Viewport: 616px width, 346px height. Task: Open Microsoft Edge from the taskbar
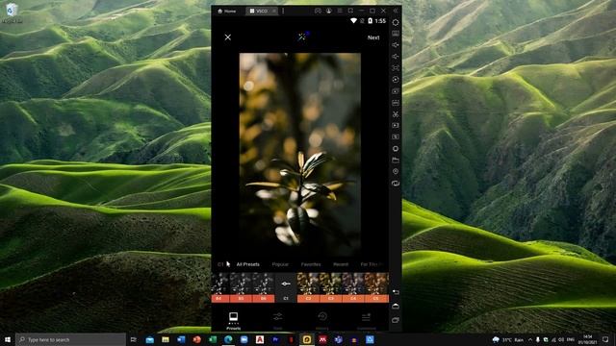point(228,339)
